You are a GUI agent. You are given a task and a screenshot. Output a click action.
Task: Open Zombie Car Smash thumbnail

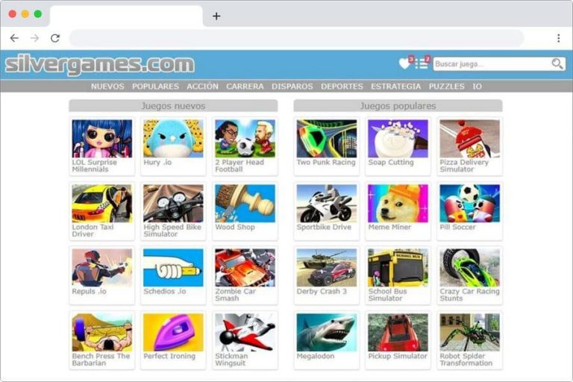click(245, 268)
